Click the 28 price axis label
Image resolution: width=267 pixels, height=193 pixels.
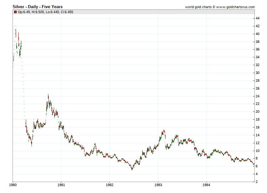258,81
